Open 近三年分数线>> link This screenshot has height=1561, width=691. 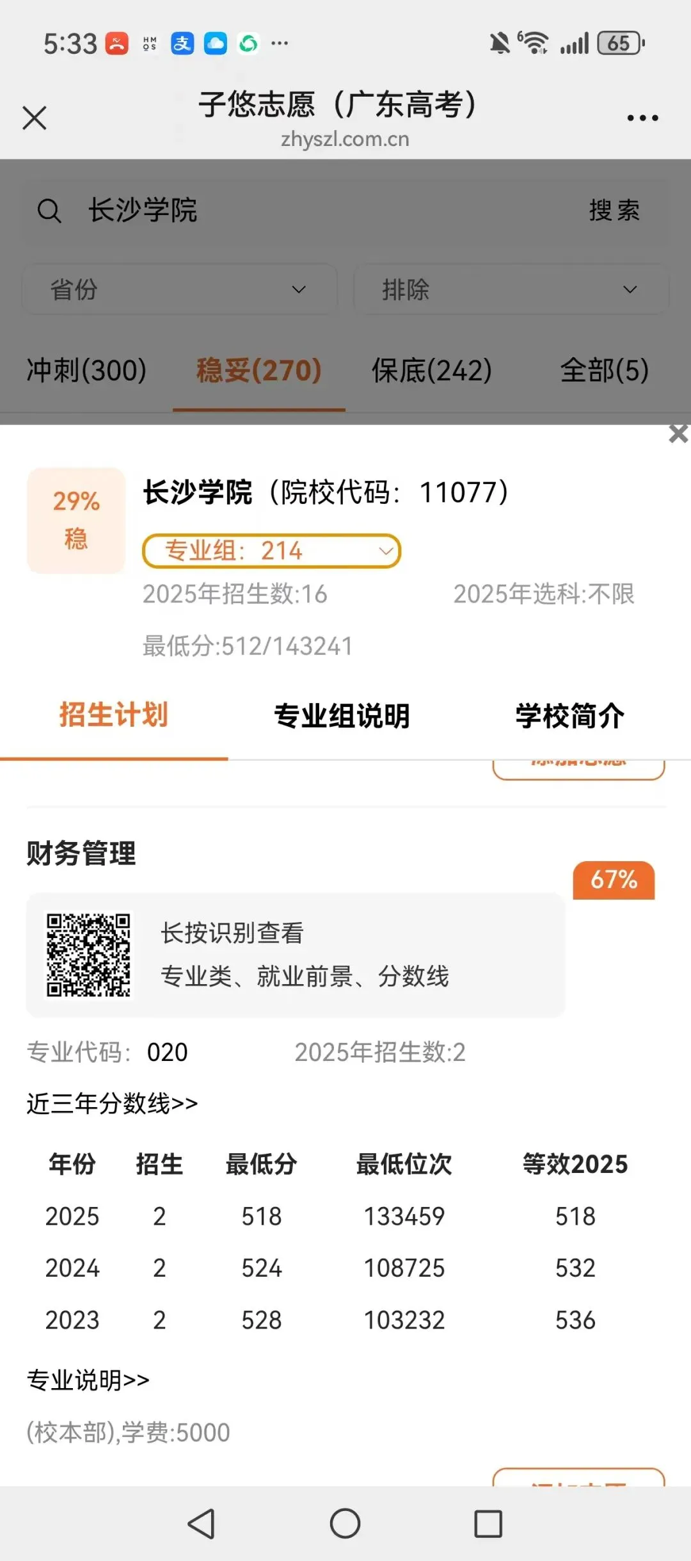pyautogui.click(x=112, y=1104)
